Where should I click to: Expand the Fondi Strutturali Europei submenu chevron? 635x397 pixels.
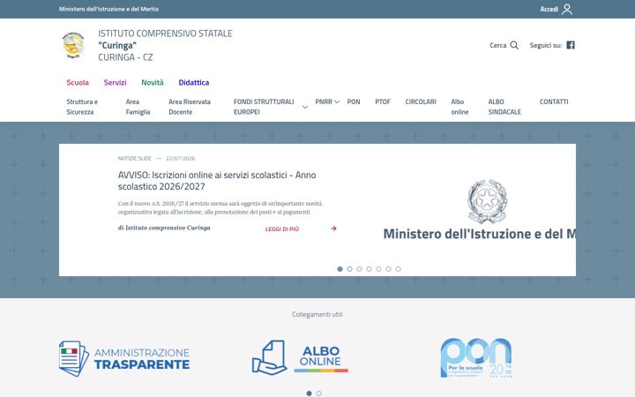point(305,107)
